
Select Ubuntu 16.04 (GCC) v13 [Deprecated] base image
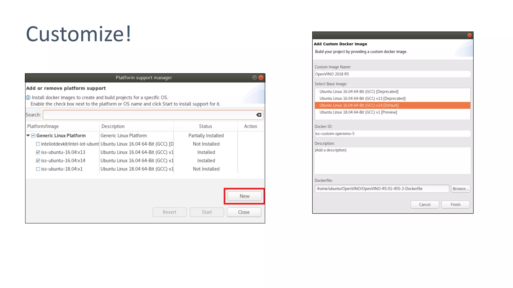coord(393,98)
